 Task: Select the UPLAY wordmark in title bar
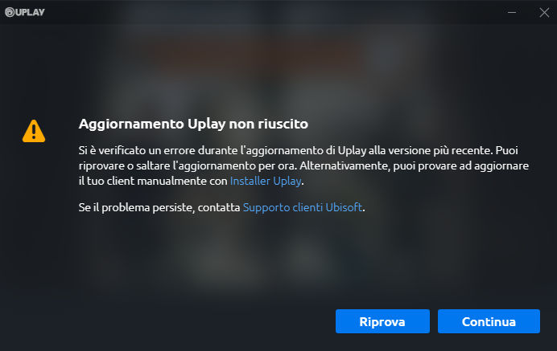tap(31, 12)
